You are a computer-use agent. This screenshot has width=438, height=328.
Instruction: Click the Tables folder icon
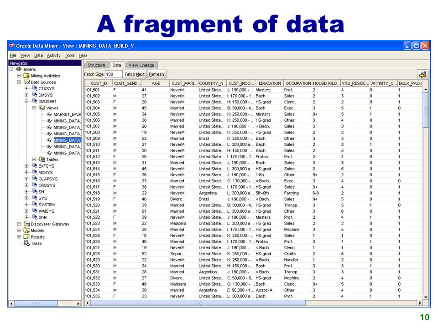point(42,159)
